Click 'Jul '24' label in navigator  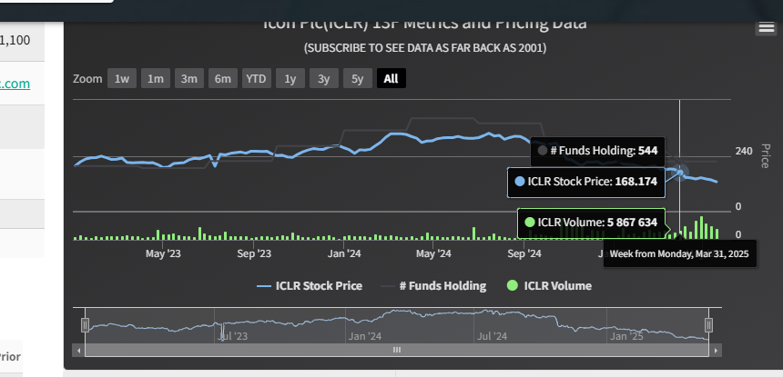[492, 336]
